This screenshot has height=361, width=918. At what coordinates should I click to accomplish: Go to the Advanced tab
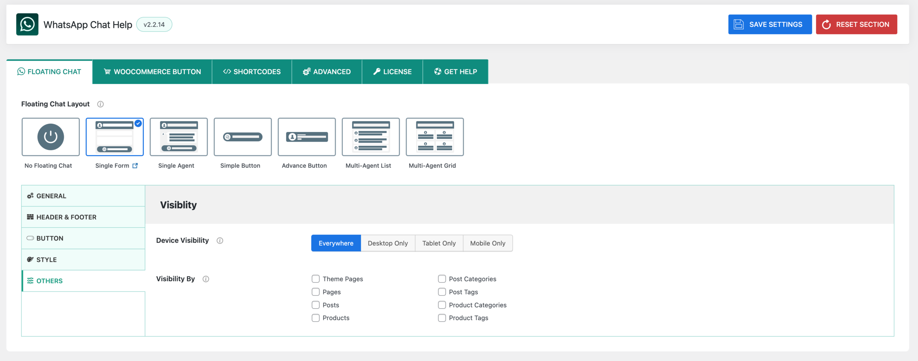tap(327, 72)
